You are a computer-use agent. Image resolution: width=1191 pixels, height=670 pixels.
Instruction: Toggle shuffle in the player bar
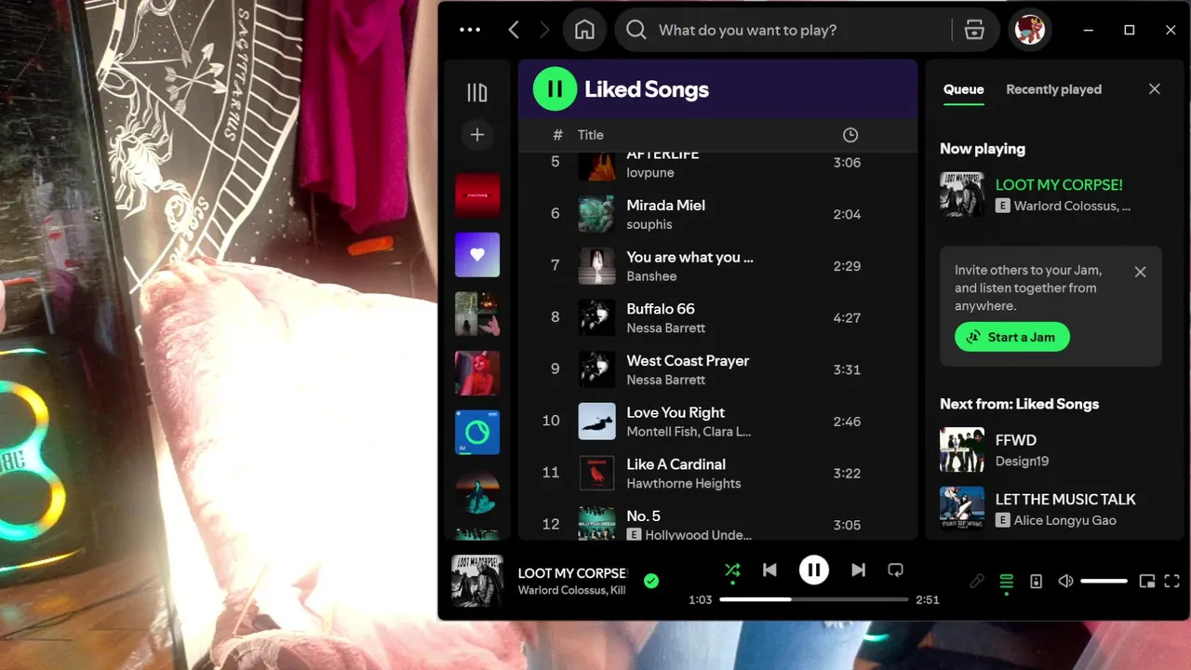[732, 570]
